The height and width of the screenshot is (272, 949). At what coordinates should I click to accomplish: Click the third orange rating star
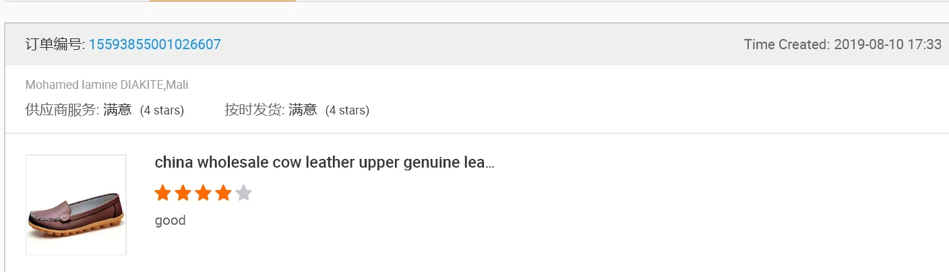[203, 193]
